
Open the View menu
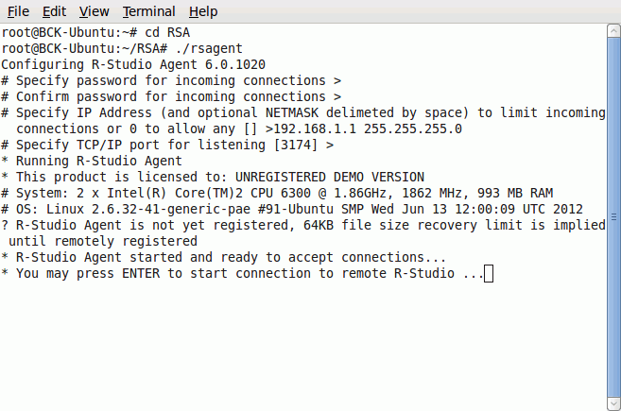tap(94, 11)
